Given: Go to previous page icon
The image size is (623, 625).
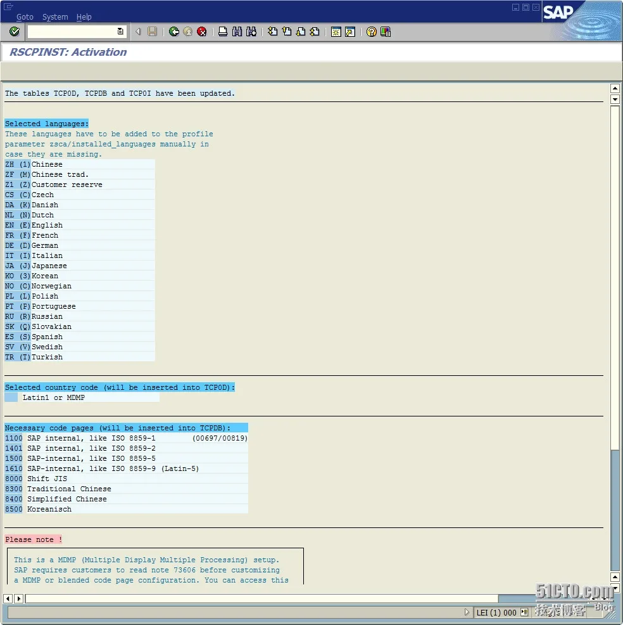Looking at the screenshot, I should pos(287,32).
